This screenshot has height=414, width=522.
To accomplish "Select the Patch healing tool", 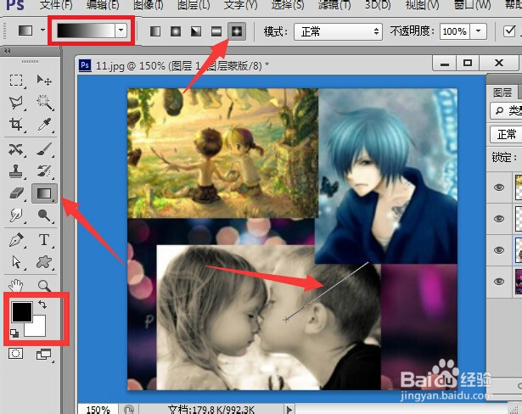I will coord(16,150).
